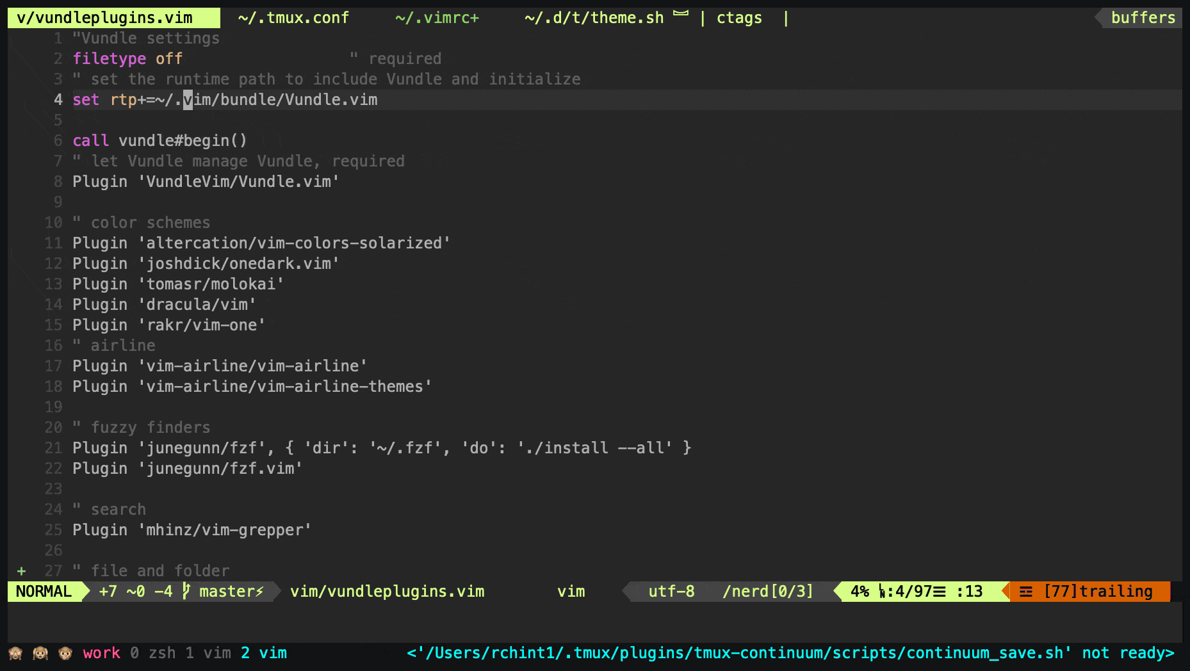The image size is (1190, 671).
Task: Click the '"Vundle settings' comment on line 1
Action: point(146,38)
